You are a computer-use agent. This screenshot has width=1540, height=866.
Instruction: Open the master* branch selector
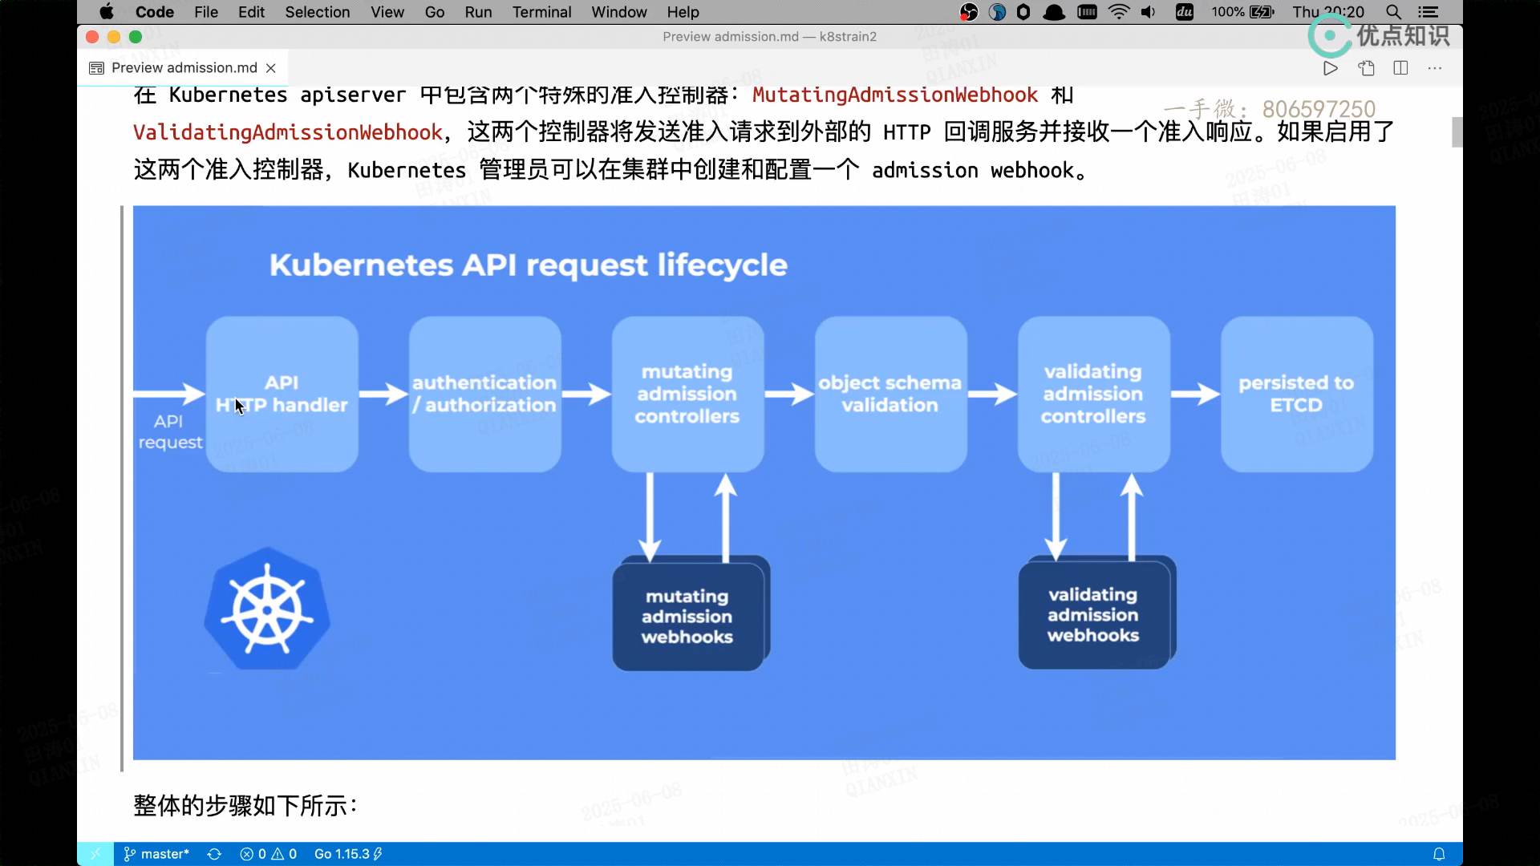click(157, 854)
